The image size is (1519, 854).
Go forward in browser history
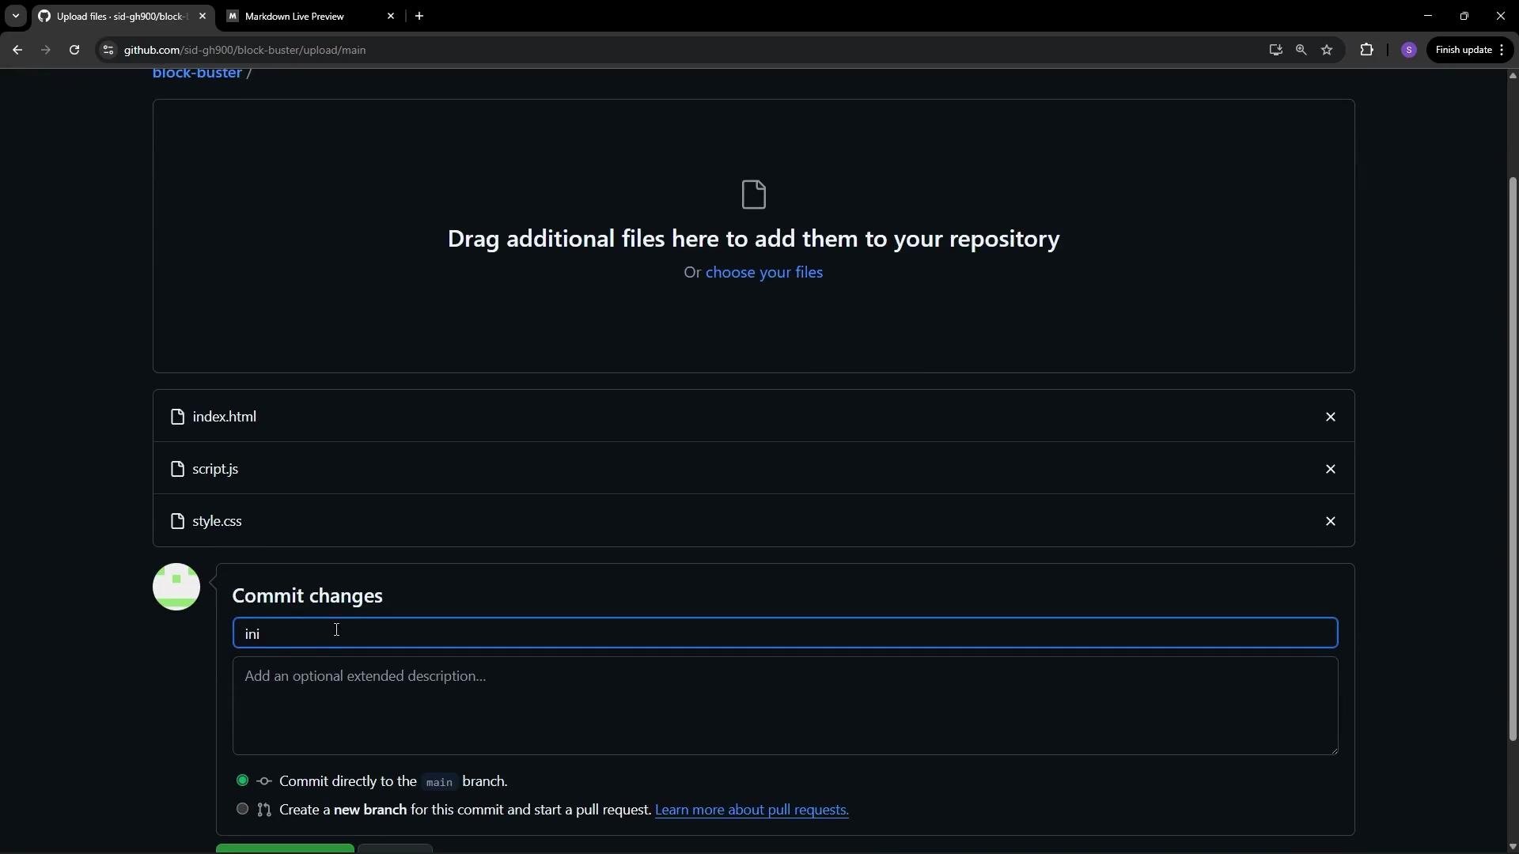click(46, 50)
